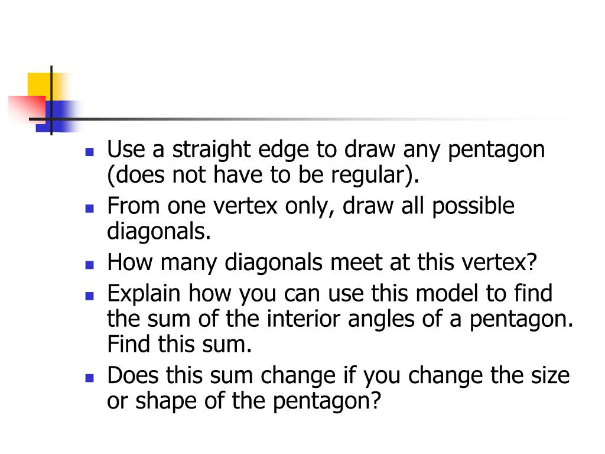This screenshot has height=454, width=605.
Task: Click the vertical black line in the logo
Action: click(51, 100)
